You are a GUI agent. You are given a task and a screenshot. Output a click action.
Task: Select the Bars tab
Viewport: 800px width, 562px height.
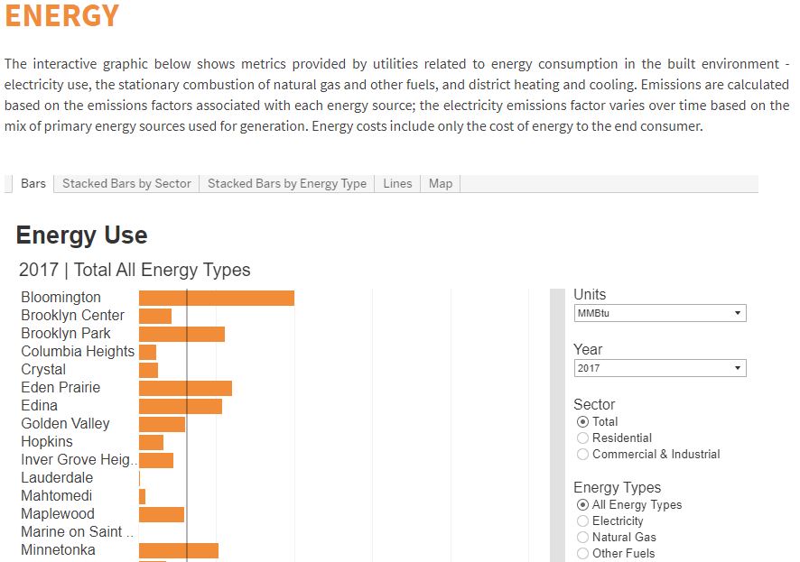pos(33,183)
